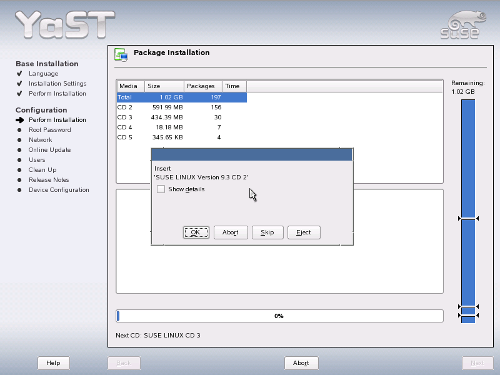The height and width of the screenshot is (375, 500).
Task: Click the checkmark beside Language
Action: (x=19, y=74)
